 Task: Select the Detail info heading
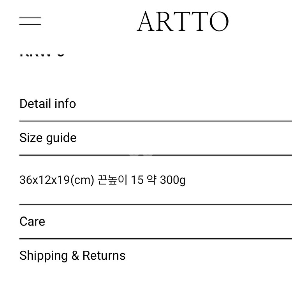coord(47,104)
